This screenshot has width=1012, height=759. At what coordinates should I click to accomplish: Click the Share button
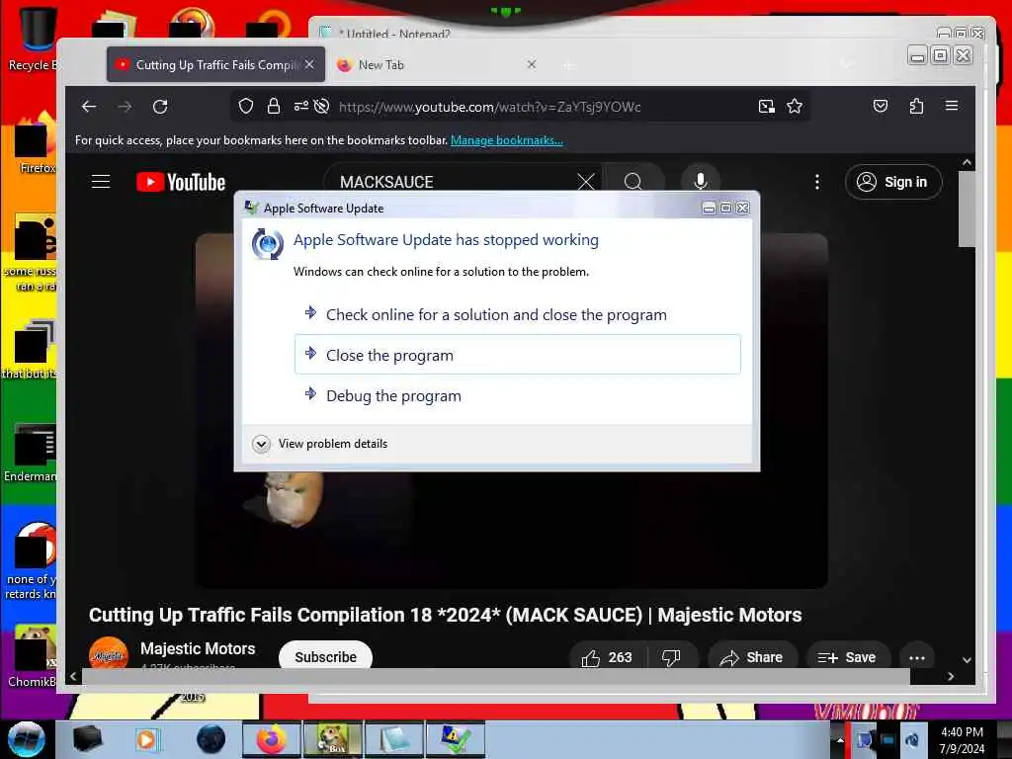tap(751, 657)
